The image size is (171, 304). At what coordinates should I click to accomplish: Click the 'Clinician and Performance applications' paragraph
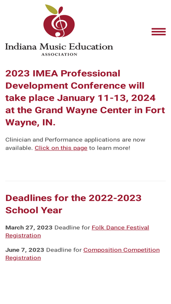click(x=75, y=144)
